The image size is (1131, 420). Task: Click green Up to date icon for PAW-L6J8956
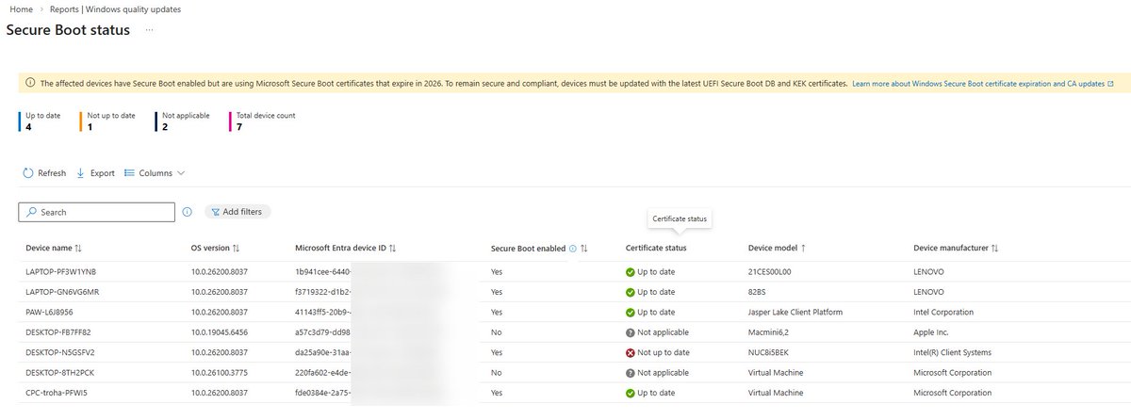click(x=631, y=313)
